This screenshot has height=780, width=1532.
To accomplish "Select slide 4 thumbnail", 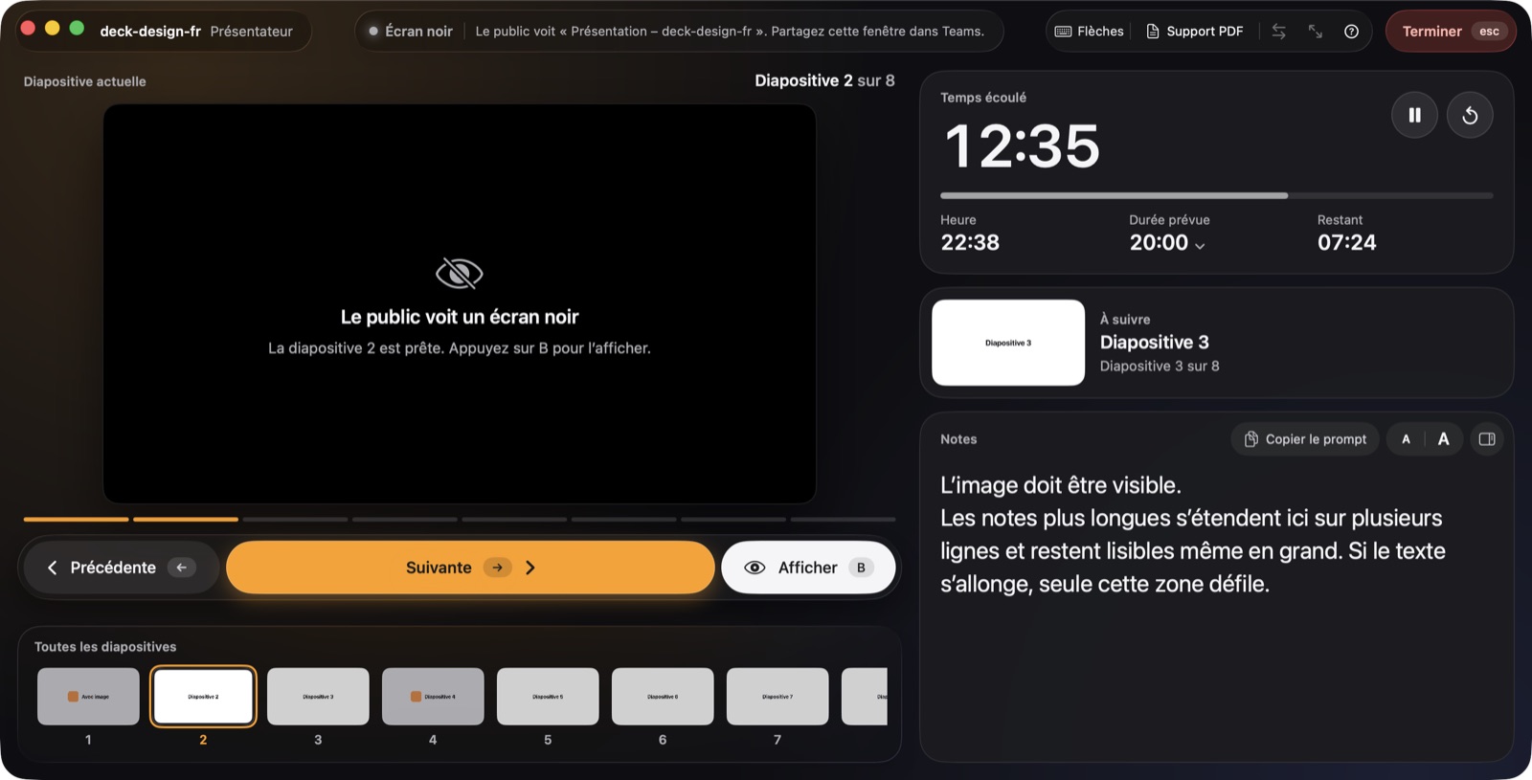I will (x=433, y=697).
